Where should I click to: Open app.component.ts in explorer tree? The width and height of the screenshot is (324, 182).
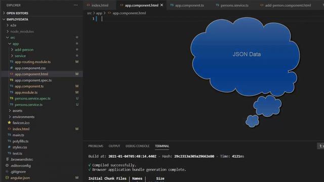point(29,86)
